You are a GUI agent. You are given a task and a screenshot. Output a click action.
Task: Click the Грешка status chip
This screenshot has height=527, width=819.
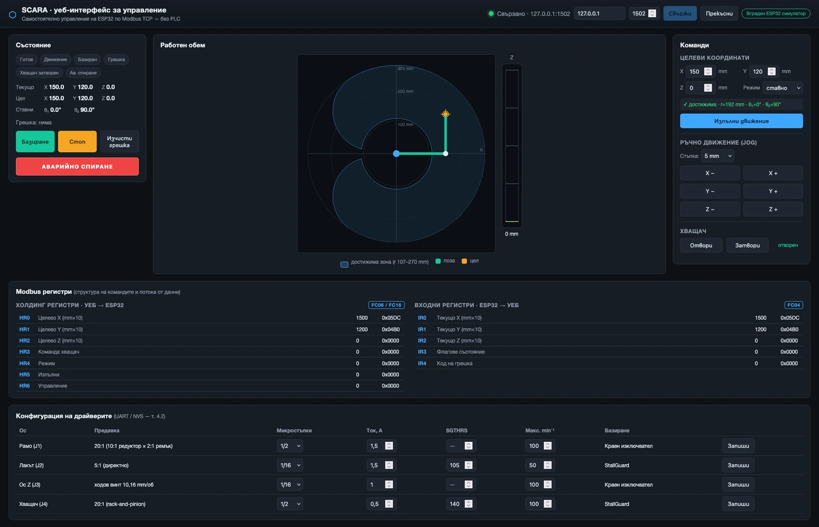point(116,60)
